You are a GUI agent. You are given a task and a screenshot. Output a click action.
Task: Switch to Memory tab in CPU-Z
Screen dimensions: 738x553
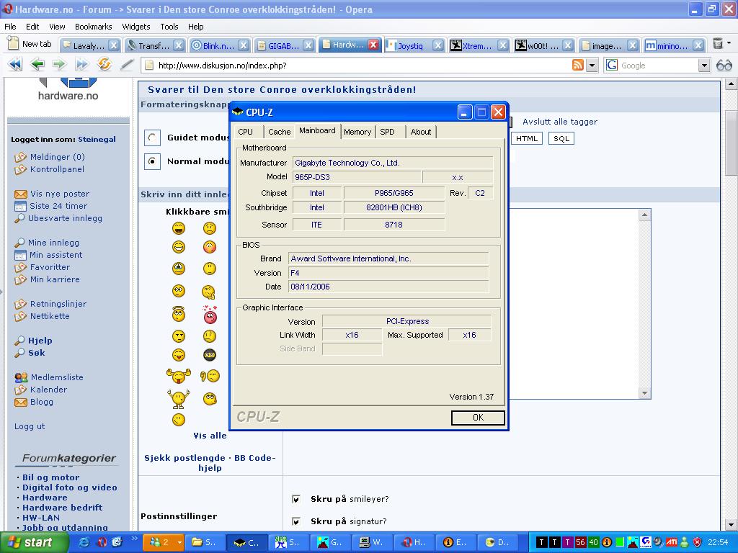(x=357, y=132)
